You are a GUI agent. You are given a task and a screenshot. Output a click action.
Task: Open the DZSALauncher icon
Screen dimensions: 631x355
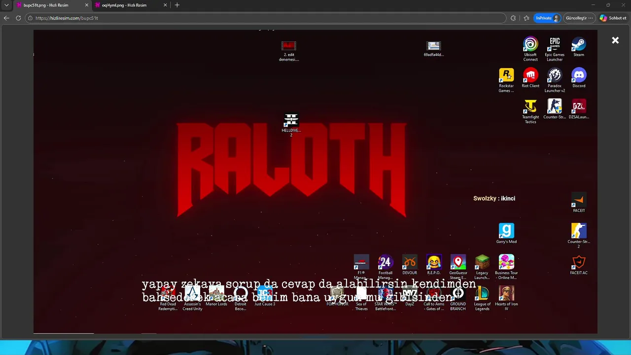pyautogui.click(x=579, y=109)
